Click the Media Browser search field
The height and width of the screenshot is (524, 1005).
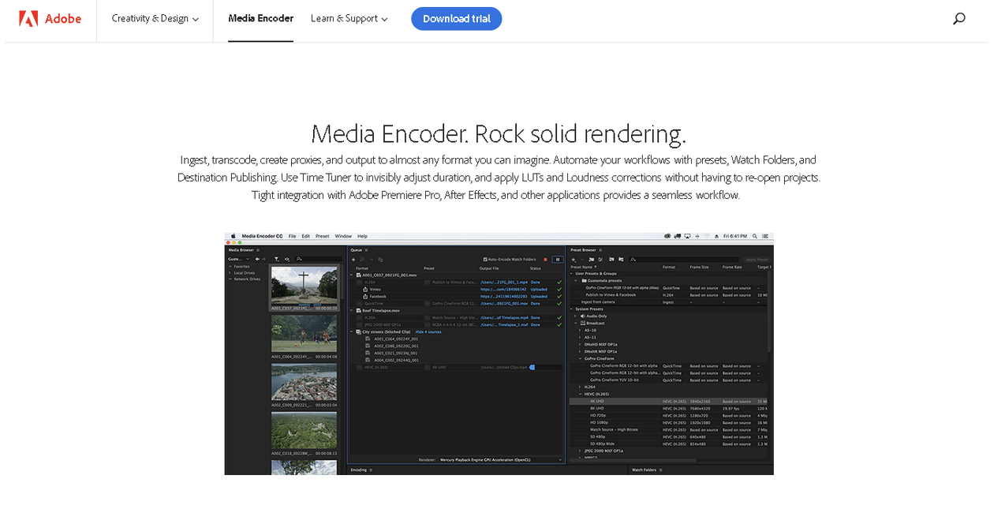(x=318, y=259)
